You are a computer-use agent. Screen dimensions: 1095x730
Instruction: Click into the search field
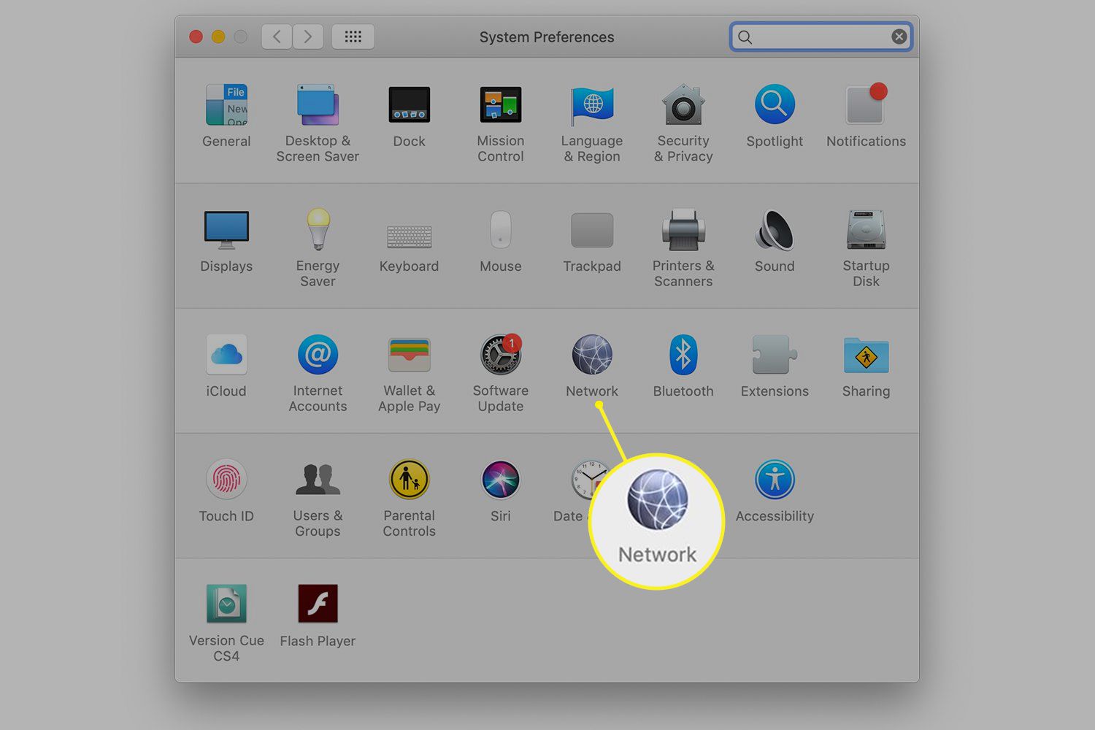tap(821, 36)
